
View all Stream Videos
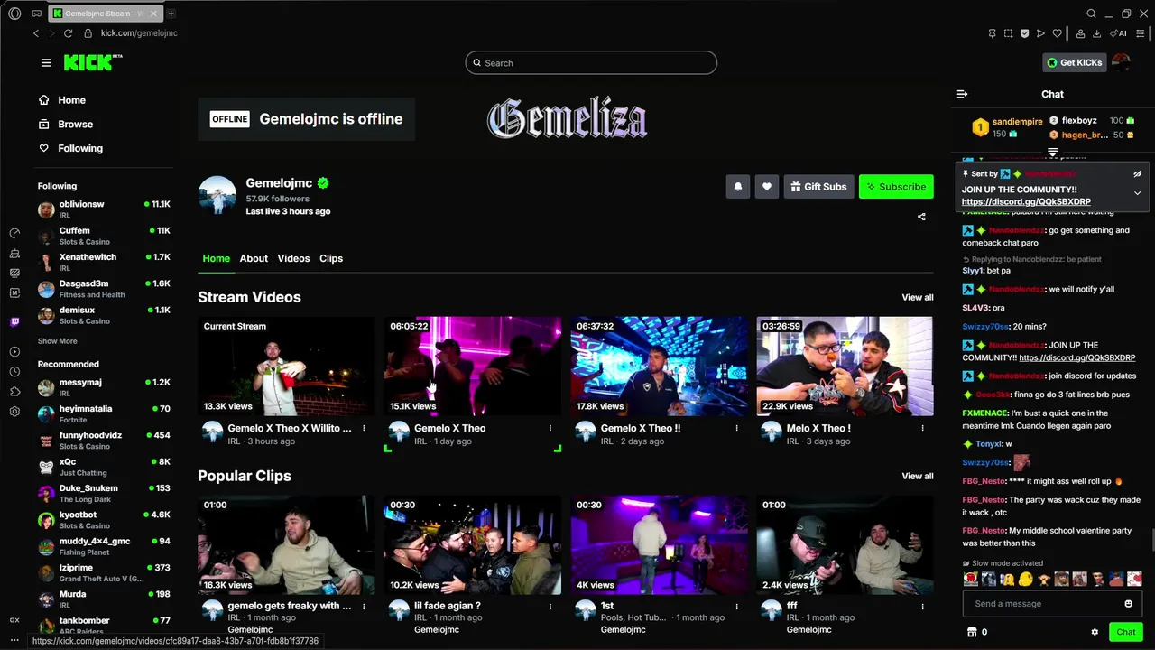coord(918,297)
